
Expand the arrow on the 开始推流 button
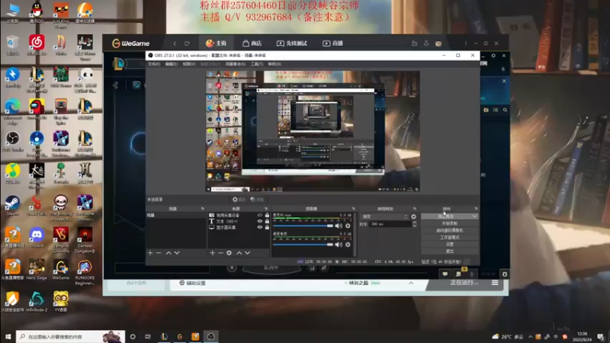474,216
